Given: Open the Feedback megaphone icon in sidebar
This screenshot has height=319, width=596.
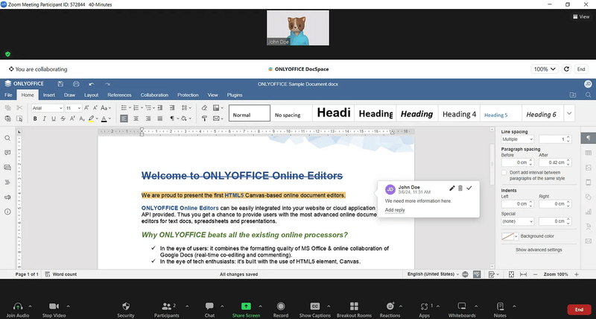Looking at the screenshot, I should pyautogui.click(x=7, y=198).
